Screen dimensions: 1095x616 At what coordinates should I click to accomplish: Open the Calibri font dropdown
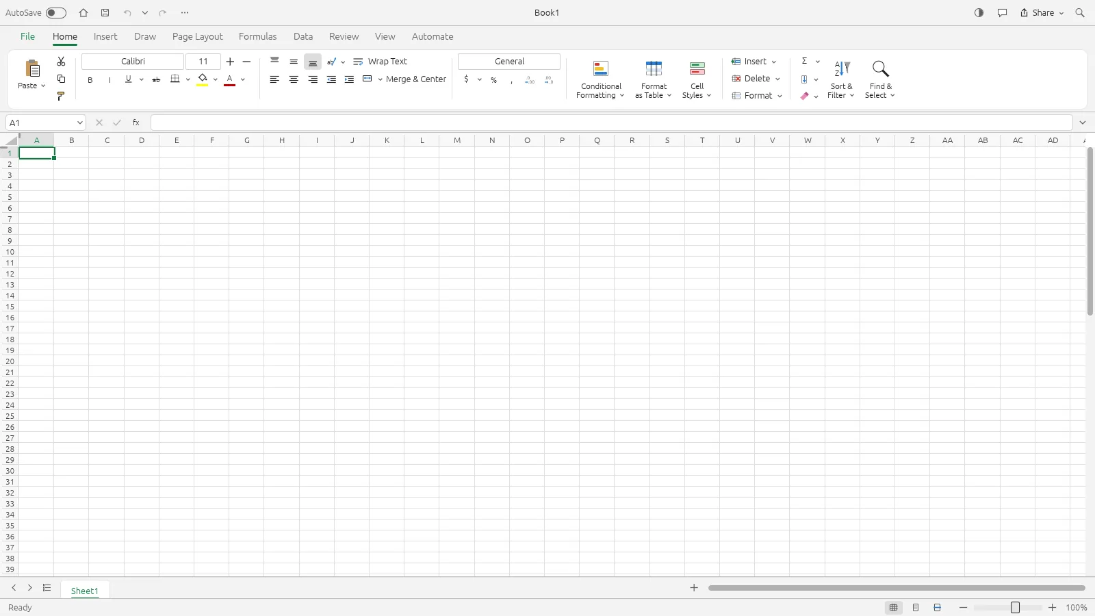tap(133, 62)
